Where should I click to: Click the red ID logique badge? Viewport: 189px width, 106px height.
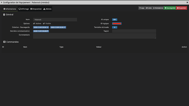coord(117,23)
